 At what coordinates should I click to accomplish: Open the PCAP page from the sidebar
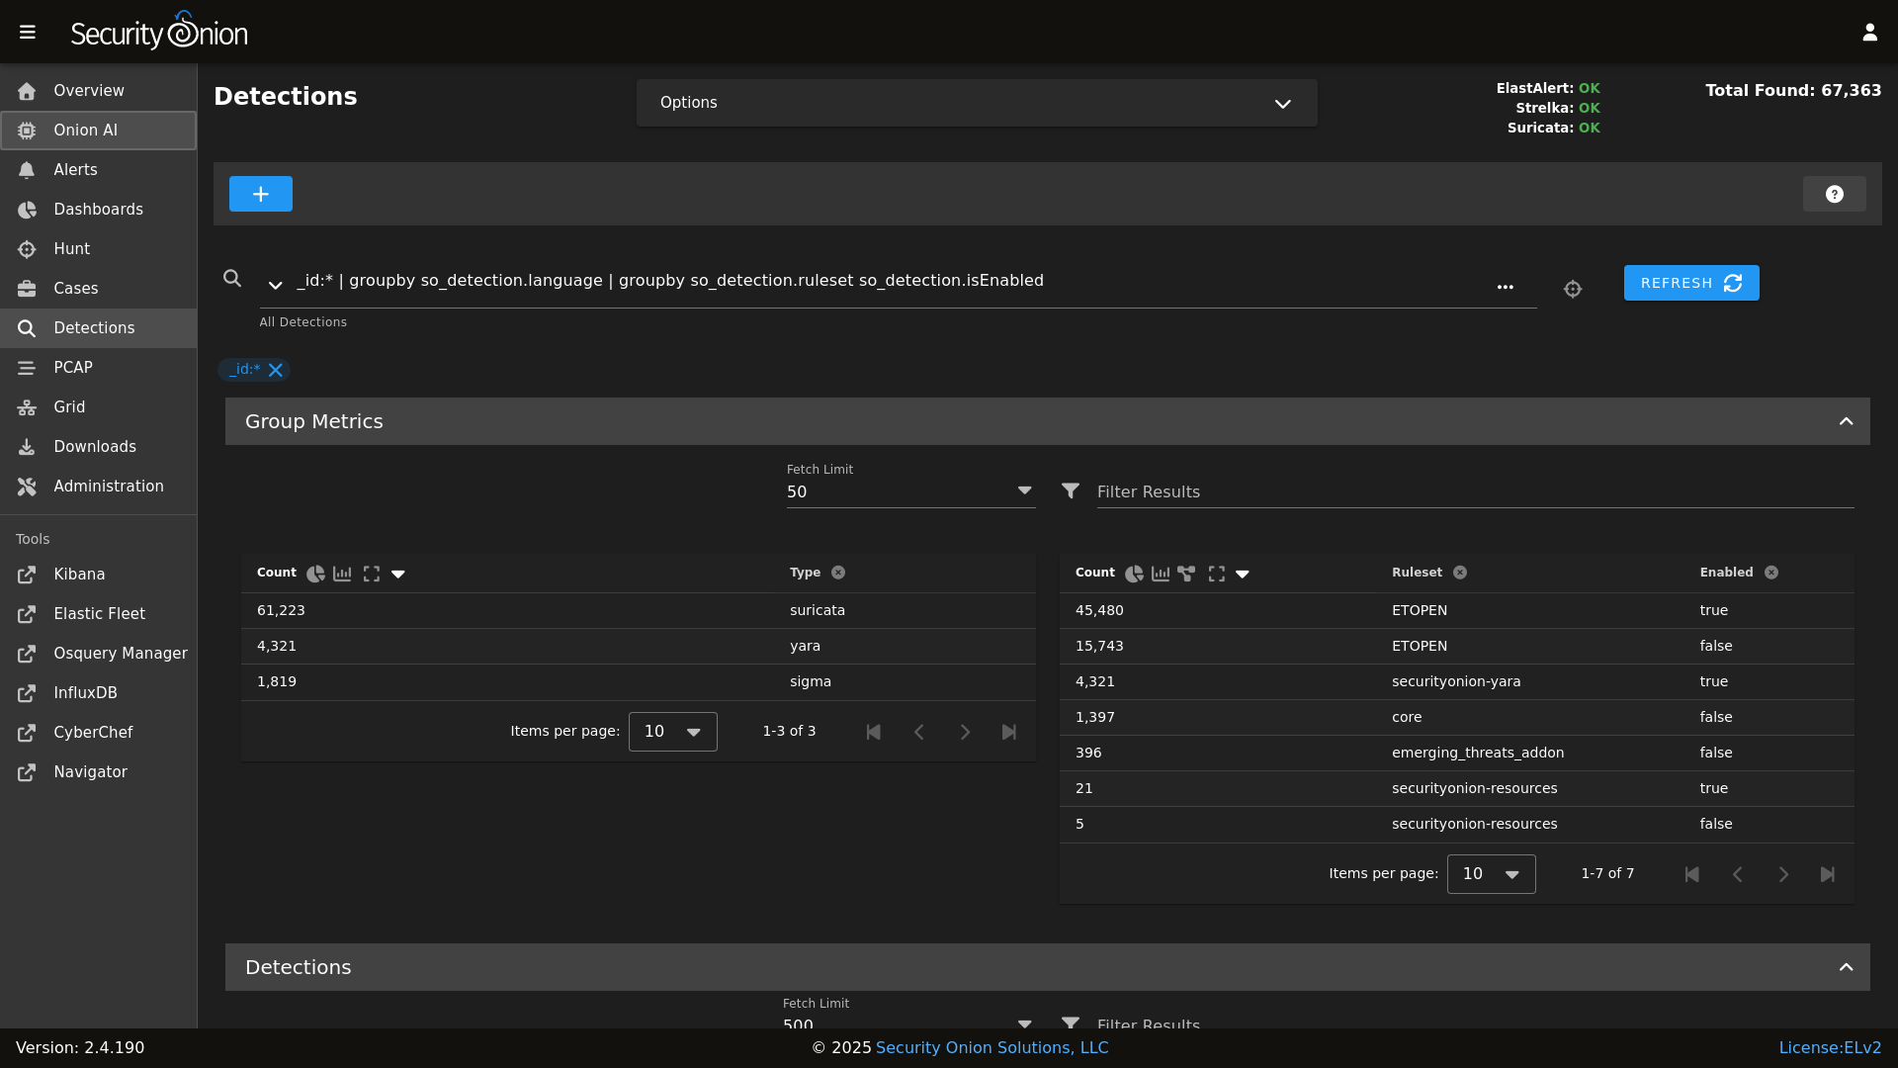tap(74, 368)
